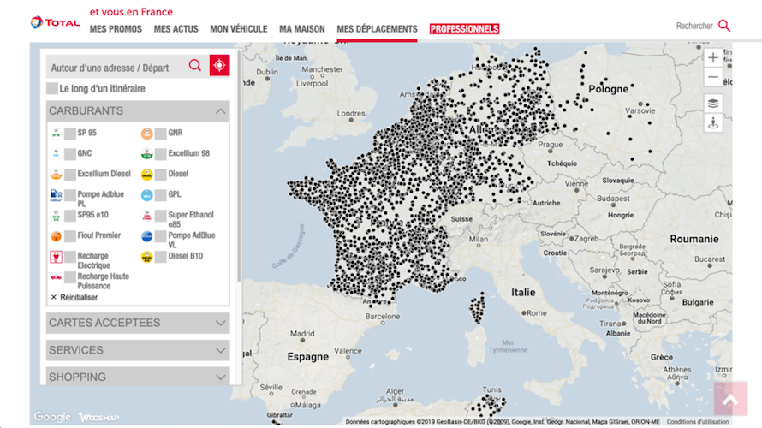Image resolution: width=762 pixels, height=428 pixels.
Task: Click the Total logo
Action: tap(55, 22)
